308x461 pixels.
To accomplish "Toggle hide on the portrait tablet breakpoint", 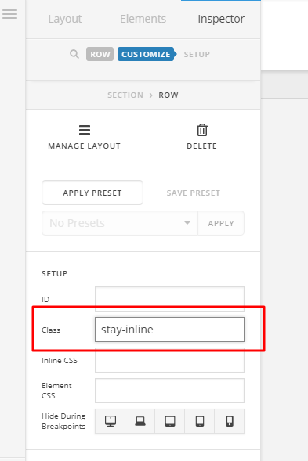I will point(200,421).
